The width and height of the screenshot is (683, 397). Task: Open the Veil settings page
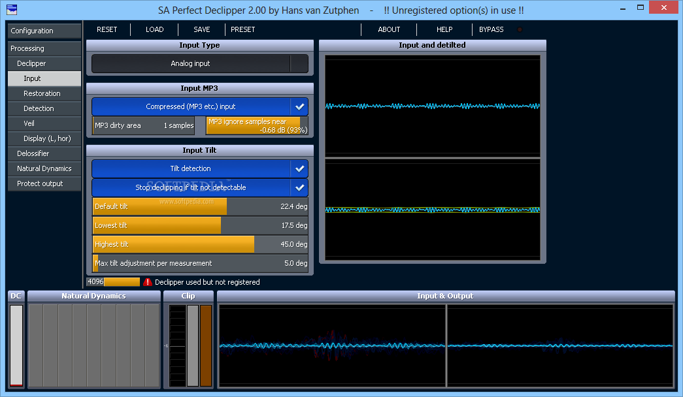44,123
